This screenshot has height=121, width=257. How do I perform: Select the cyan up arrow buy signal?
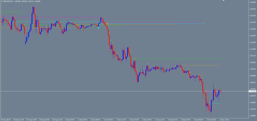(98, 28)
